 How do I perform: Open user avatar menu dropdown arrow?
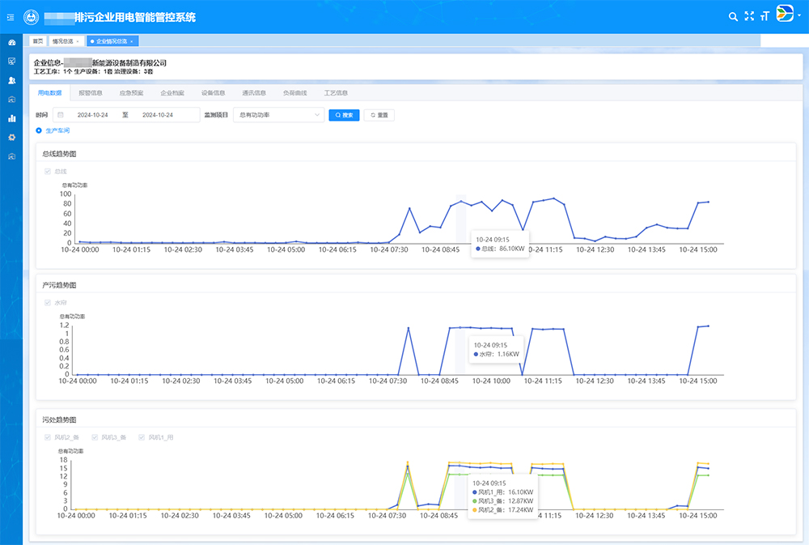pyautogui.click(x=799, y=15)
